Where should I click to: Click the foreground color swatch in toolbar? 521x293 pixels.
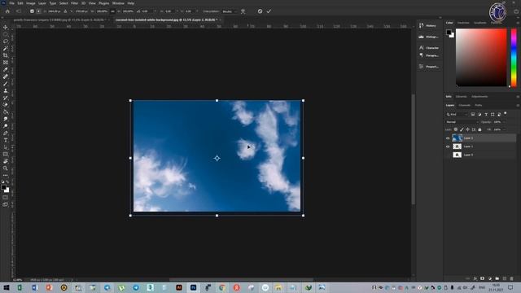(x=3, y=188)
